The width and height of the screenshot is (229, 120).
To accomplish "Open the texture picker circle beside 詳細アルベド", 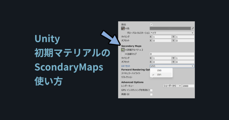I will (126, 50).
